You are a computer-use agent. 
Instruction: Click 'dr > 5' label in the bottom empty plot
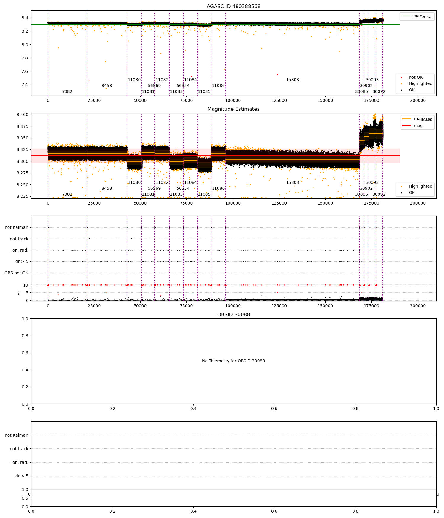(22, 476)
